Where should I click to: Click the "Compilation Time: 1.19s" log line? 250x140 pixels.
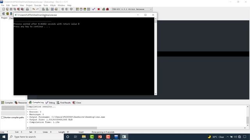[x=43, y=122]
